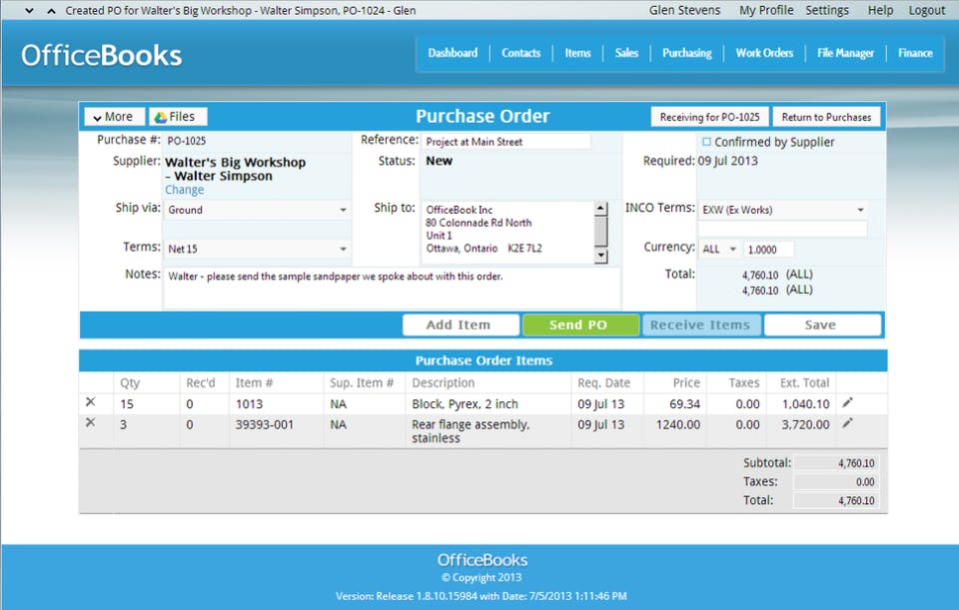Screen dimensions: 959x610
Task: Open the File Manager tab
Action: click(x=845, y=53)
